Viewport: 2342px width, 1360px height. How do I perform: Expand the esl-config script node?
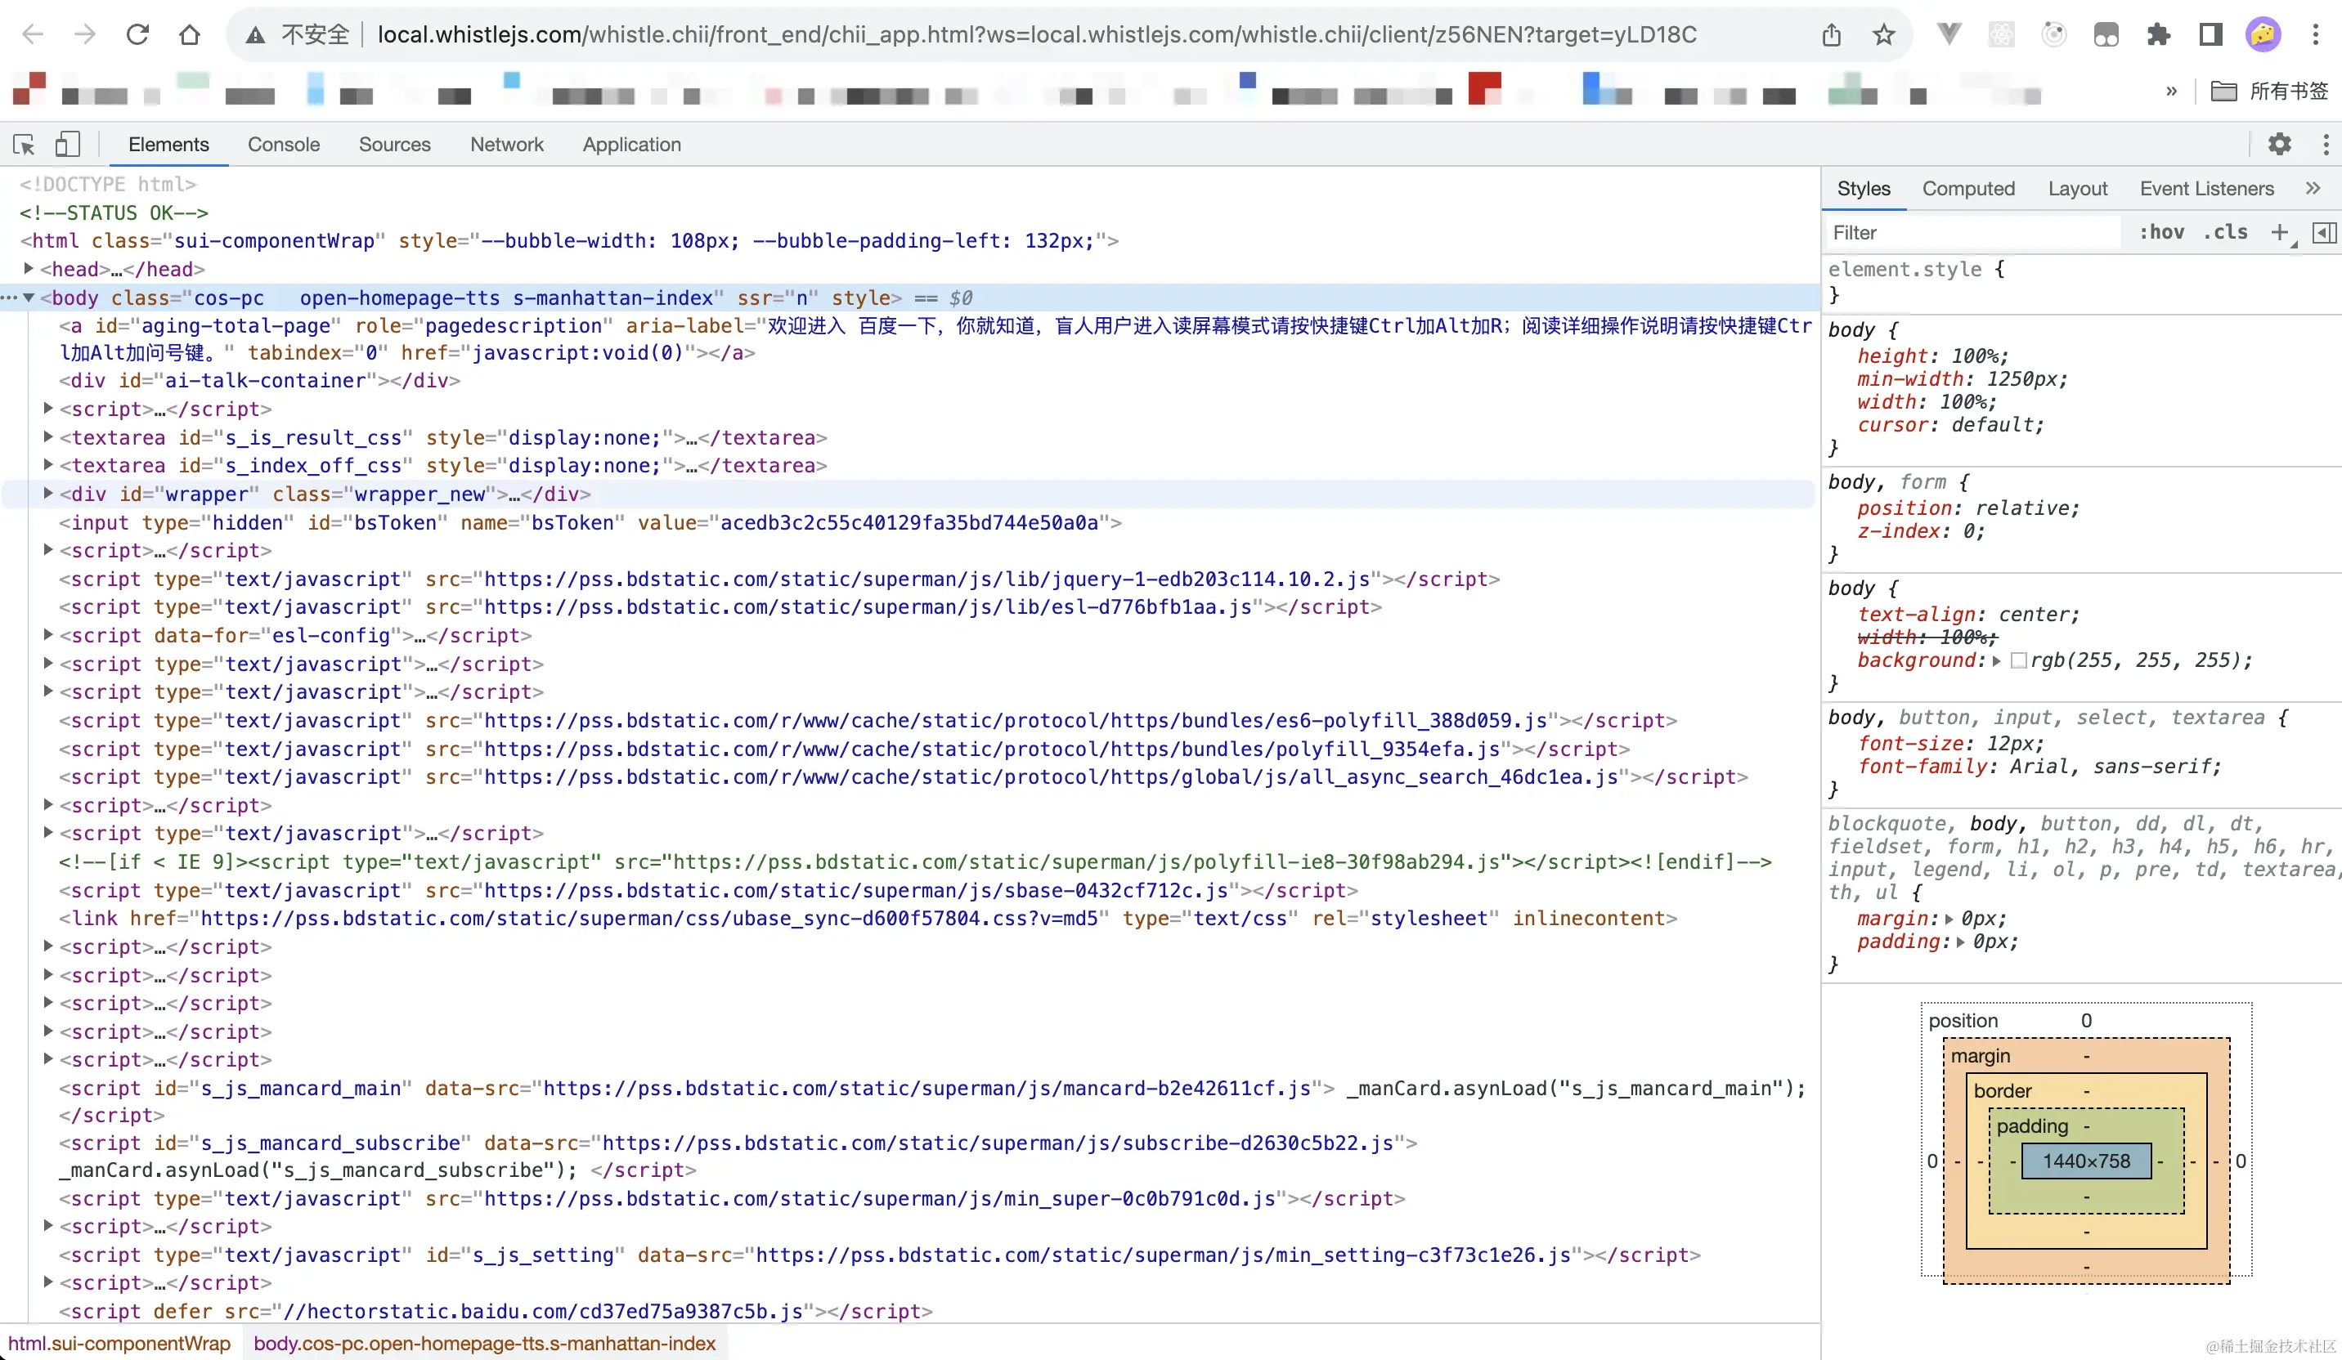click(48, 634)
